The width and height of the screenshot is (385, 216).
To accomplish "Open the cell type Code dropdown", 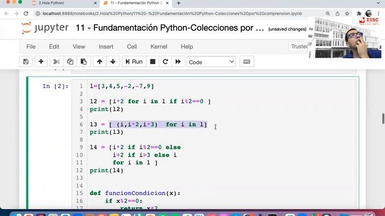I will click(x=211, y=62).
